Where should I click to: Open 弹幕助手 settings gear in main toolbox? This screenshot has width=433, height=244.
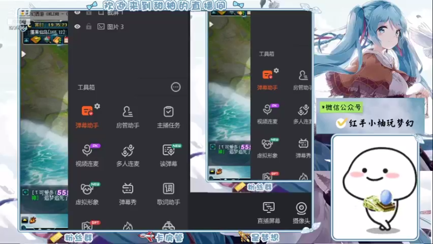point(97,106)
